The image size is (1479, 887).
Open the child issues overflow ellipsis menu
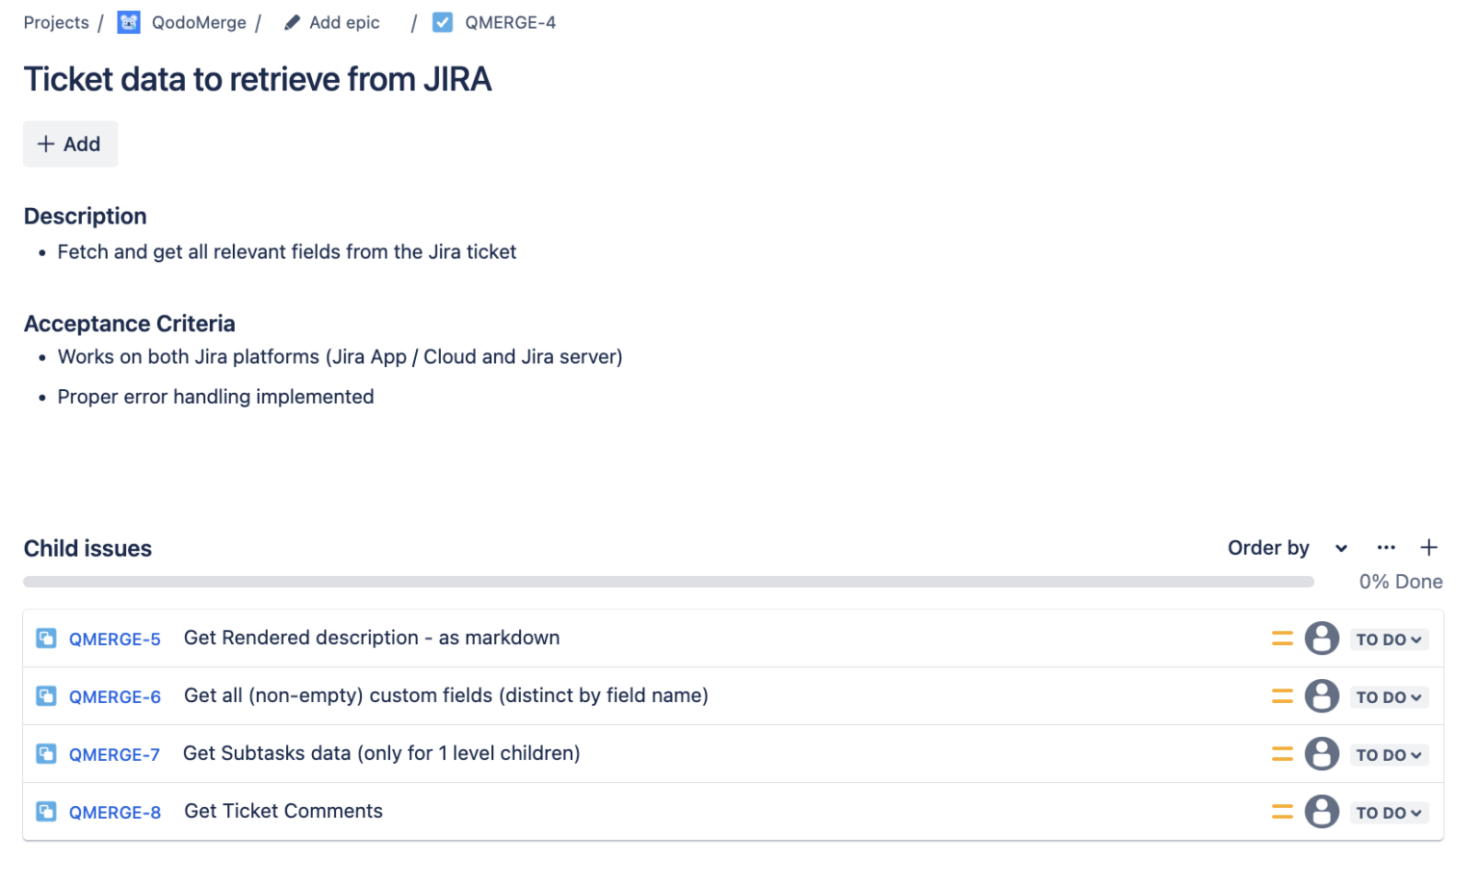point(1386,547)
